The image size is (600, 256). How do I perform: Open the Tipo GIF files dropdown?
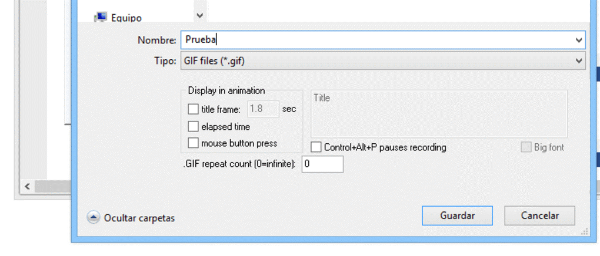point(382,60)
